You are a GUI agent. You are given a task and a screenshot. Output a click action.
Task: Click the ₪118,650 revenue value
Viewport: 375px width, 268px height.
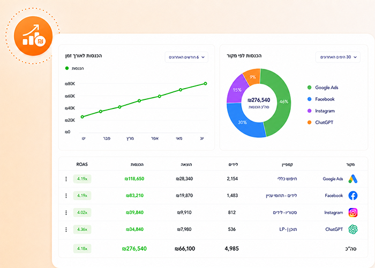tap(134, 179)
